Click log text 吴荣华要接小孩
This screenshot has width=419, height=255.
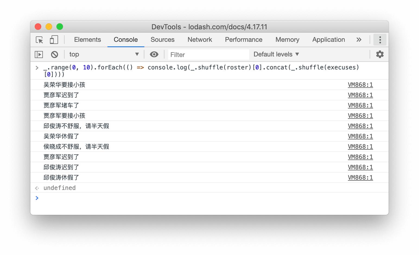click(64, 85)
